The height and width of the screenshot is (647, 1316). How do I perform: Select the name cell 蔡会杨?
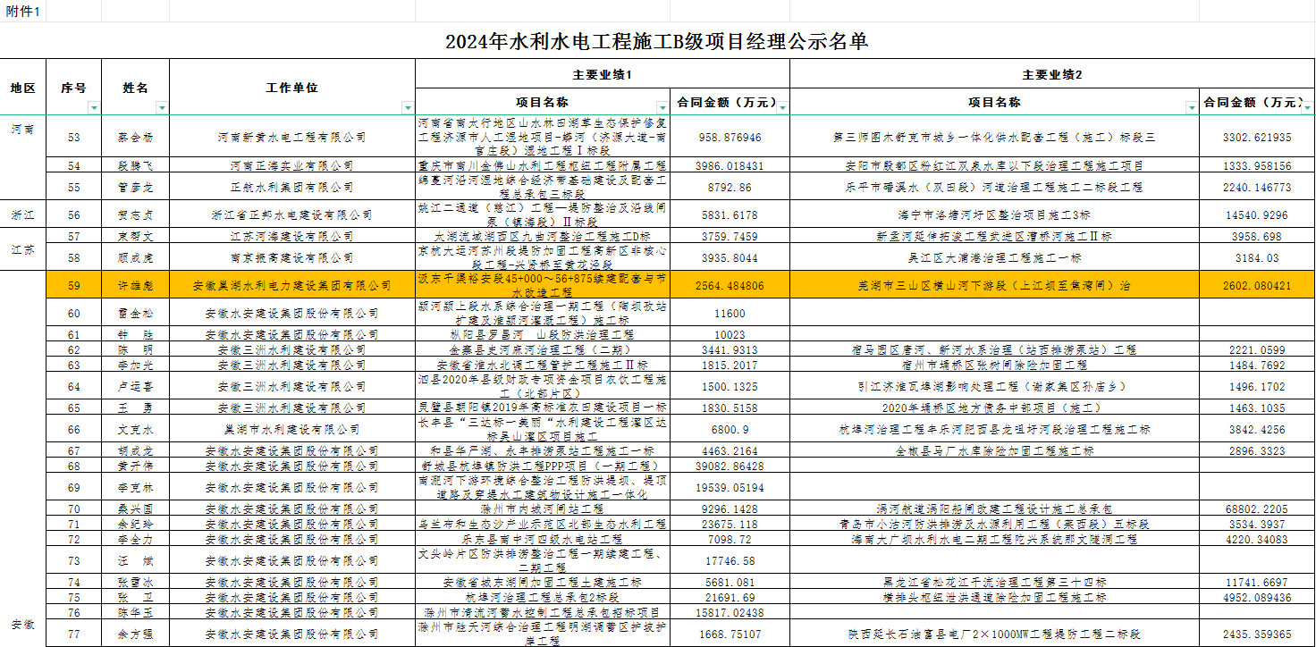click(135, 138)
